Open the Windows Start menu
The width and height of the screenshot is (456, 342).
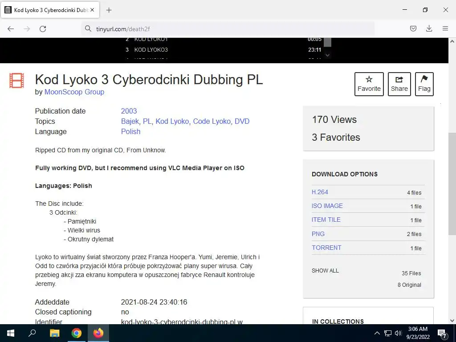[11, 333]
